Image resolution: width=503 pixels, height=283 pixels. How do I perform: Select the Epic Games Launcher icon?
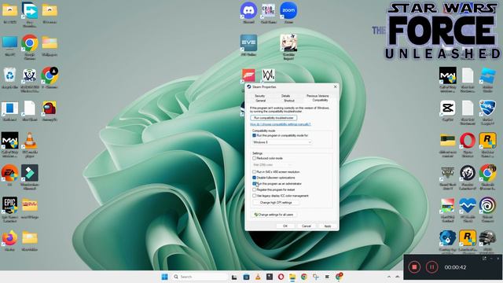click(9, 206)
